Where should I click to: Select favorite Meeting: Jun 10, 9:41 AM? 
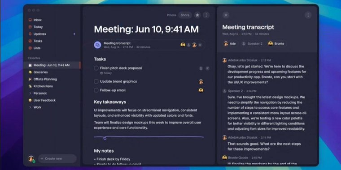point(52,65)
